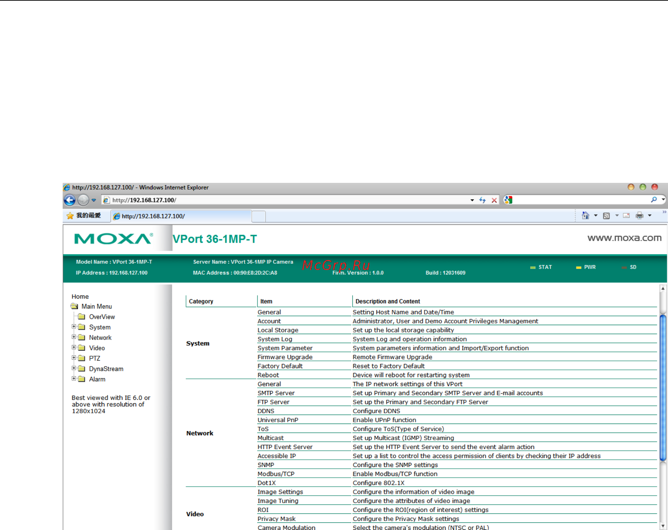Click the Stop loading X icon
This screenshot has width=668, height=530.
[494, 200]
